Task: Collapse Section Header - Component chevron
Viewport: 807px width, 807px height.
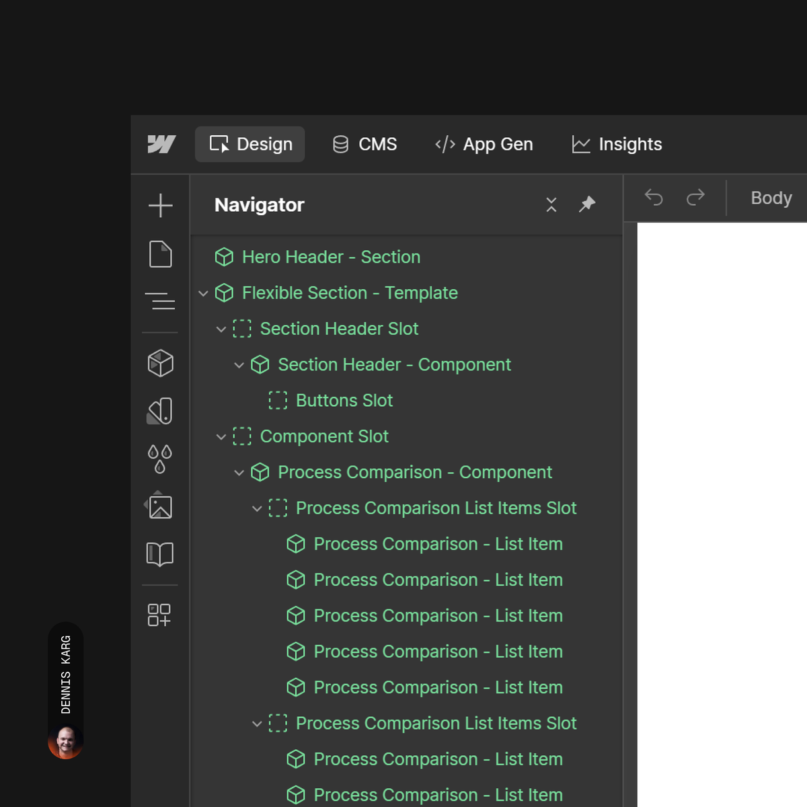Action: [239, 365]
